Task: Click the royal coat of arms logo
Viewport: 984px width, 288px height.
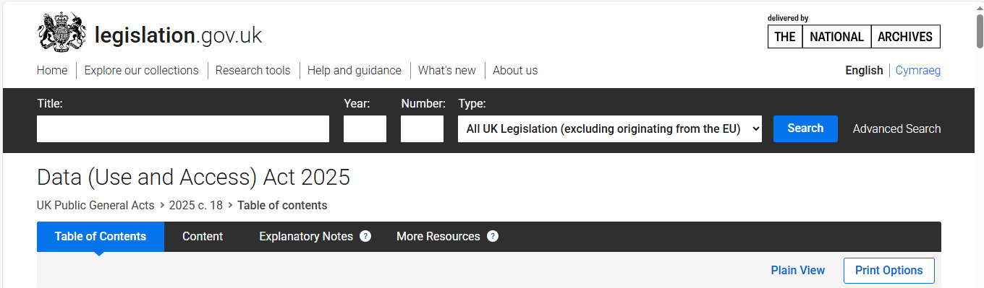Action: pyautogui.click(x=61, y=34)
